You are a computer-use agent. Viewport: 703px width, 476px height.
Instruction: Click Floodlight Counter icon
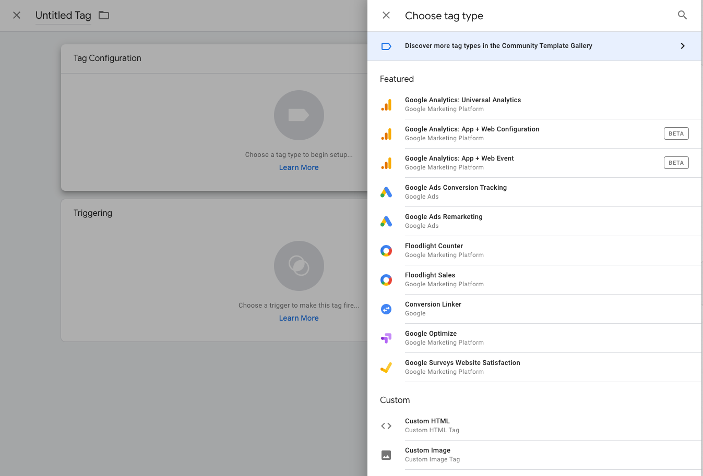[x=386, y=251]
